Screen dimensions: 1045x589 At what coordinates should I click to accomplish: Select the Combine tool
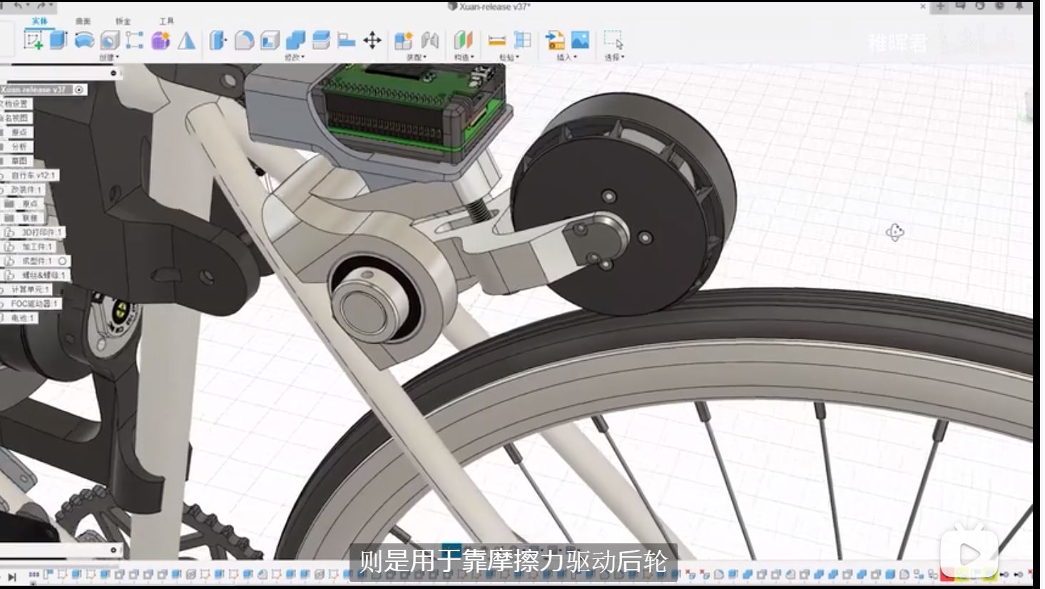[x=295, y=40]
